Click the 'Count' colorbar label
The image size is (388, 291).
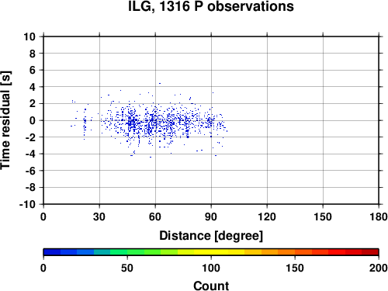pos(211,286)
